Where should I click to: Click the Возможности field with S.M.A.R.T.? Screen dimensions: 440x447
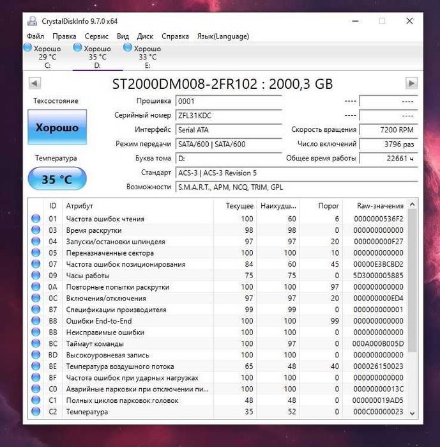tap(296, 187)
